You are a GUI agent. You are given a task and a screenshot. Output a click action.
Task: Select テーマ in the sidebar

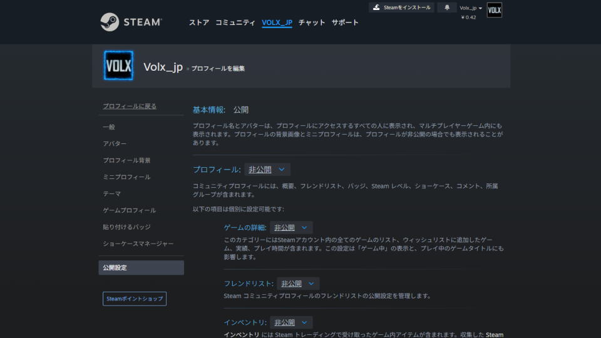click(112, 194)
